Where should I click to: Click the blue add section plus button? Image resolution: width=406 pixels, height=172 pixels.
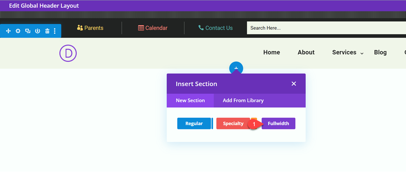(236, 68)
